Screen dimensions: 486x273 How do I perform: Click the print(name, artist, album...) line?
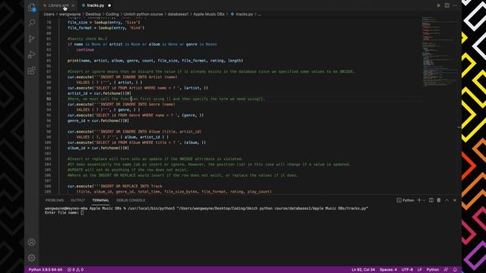coord(155,61)
